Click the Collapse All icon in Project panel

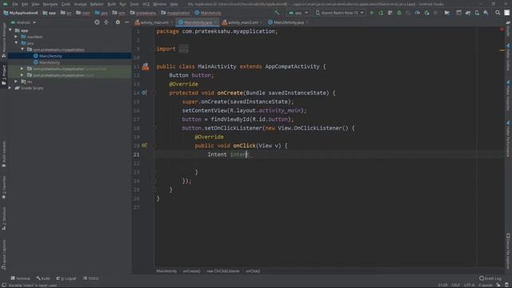(x=106, y=22)
